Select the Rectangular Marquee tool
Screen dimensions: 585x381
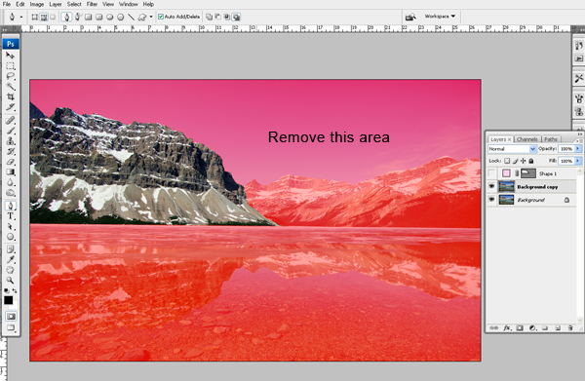point(10,66)
